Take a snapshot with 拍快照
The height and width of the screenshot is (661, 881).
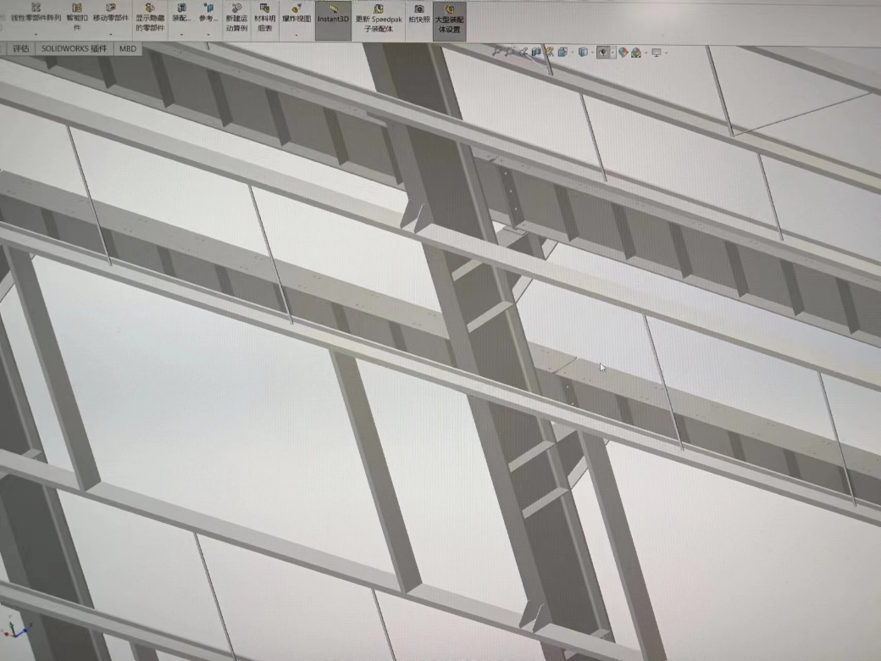pos(419,14)
